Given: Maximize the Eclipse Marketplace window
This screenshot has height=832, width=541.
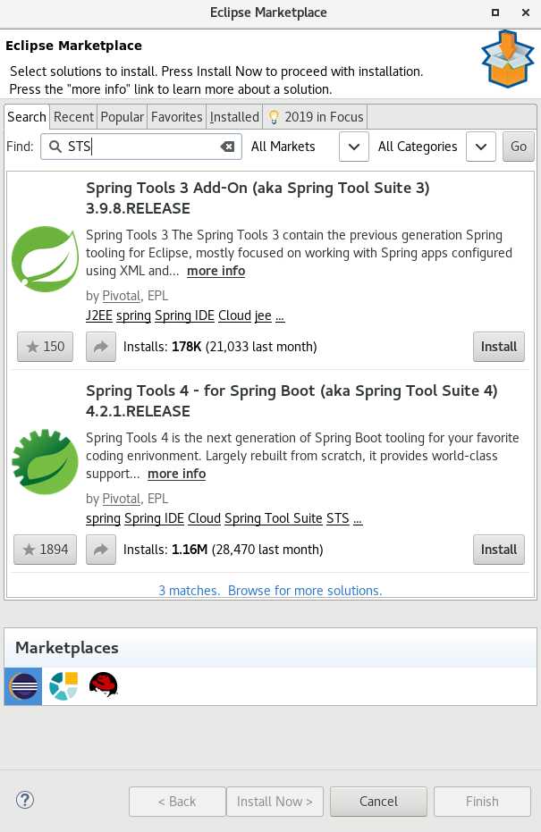Looking at the screenshot, I should click(x=495, y=13).
